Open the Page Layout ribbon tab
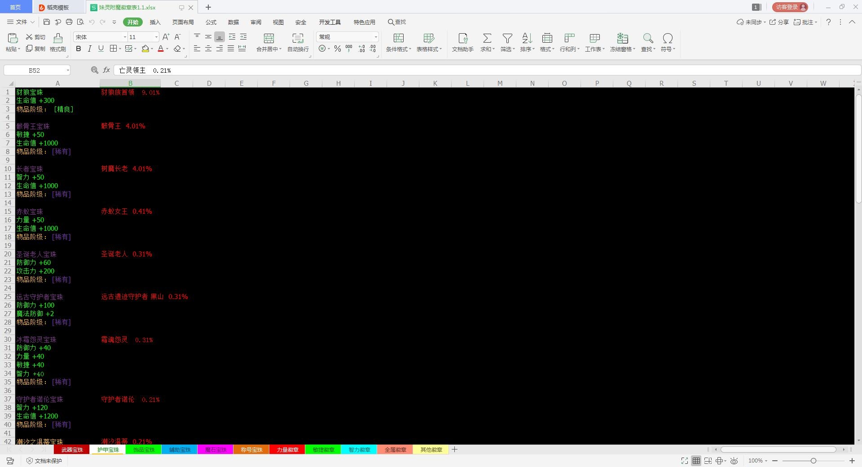Screen dimensions: 862x467 pos(183,22)
